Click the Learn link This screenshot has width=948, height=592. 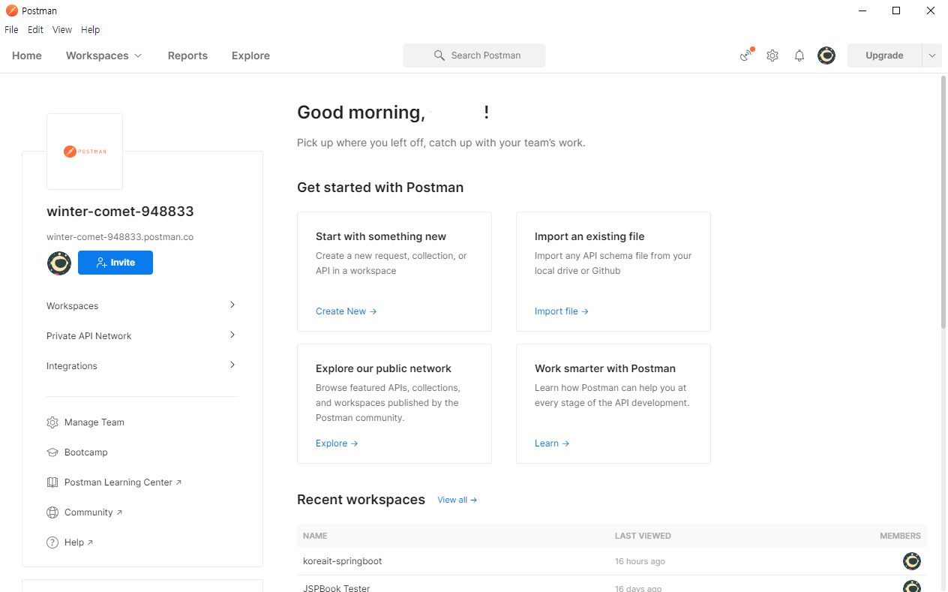click(x=552, y=443)
